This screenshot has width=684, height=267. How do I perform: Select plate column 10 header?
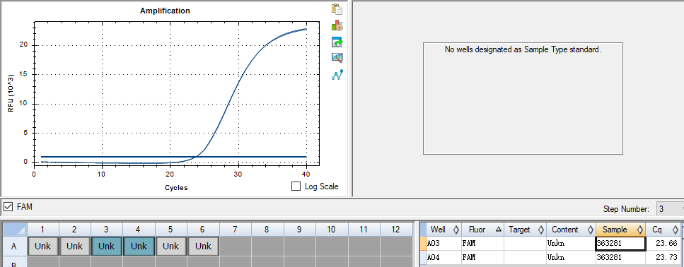coord(331,229)
